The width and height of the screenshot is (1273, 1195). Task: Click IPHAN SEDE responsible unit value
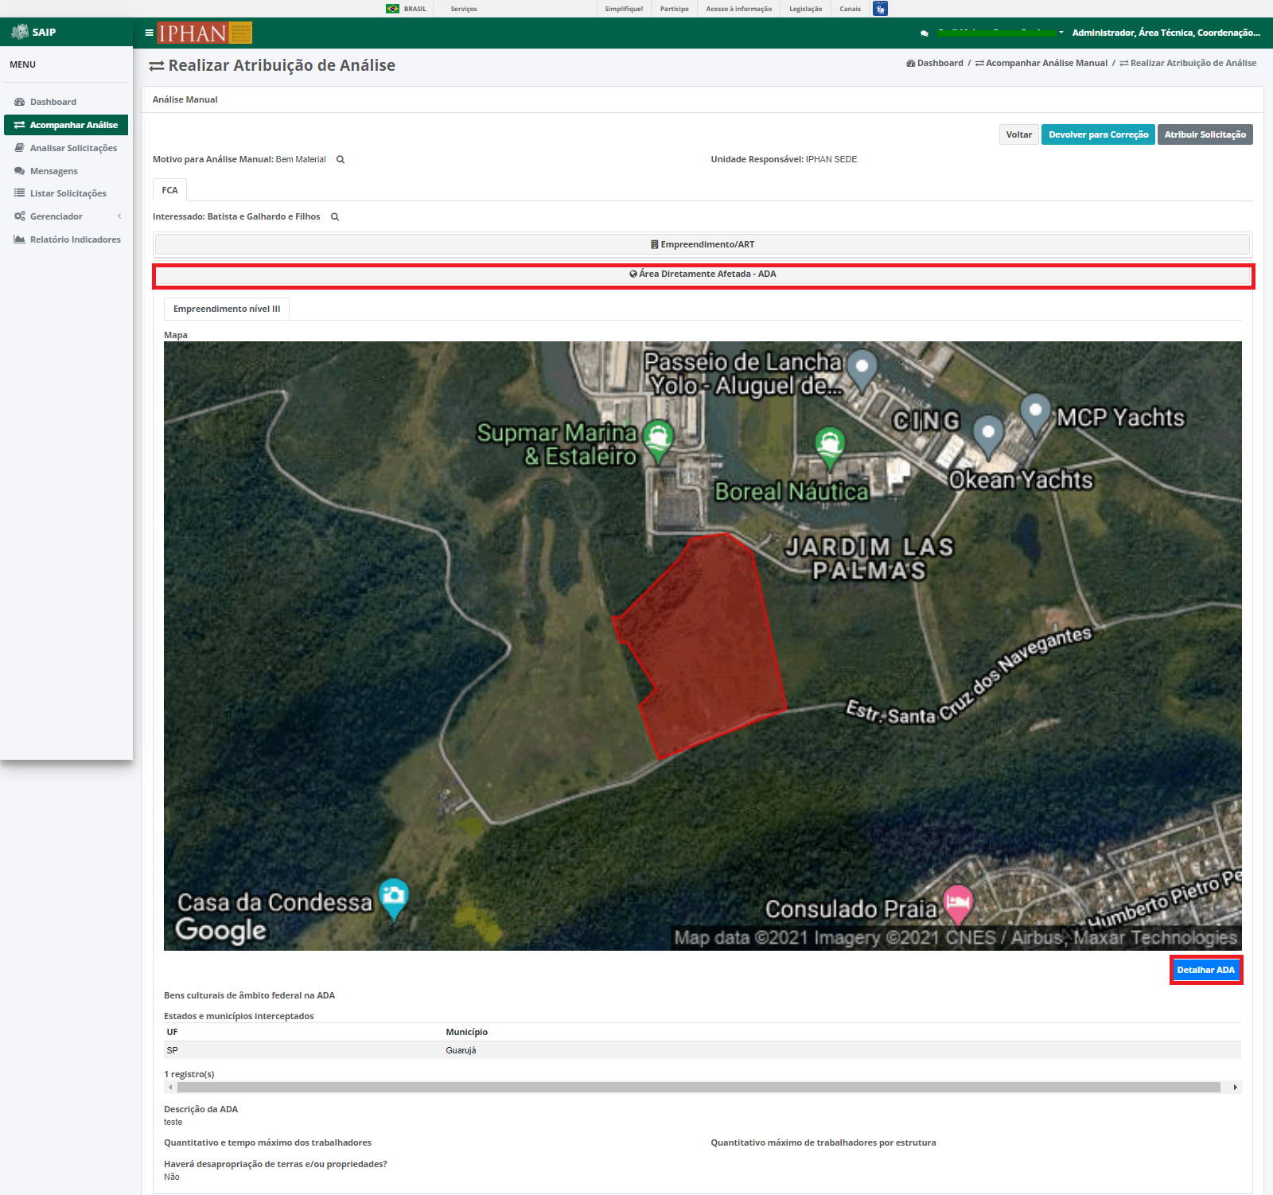tap(831, 160)
